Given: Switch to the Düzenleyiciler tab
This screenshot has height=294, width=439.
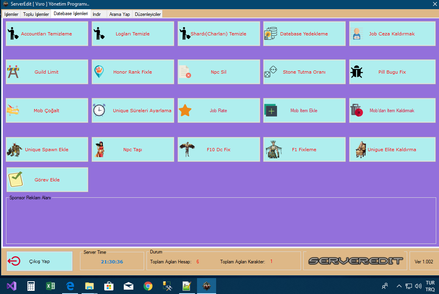Looking at the screenshot, I should [x=148, y=14].
